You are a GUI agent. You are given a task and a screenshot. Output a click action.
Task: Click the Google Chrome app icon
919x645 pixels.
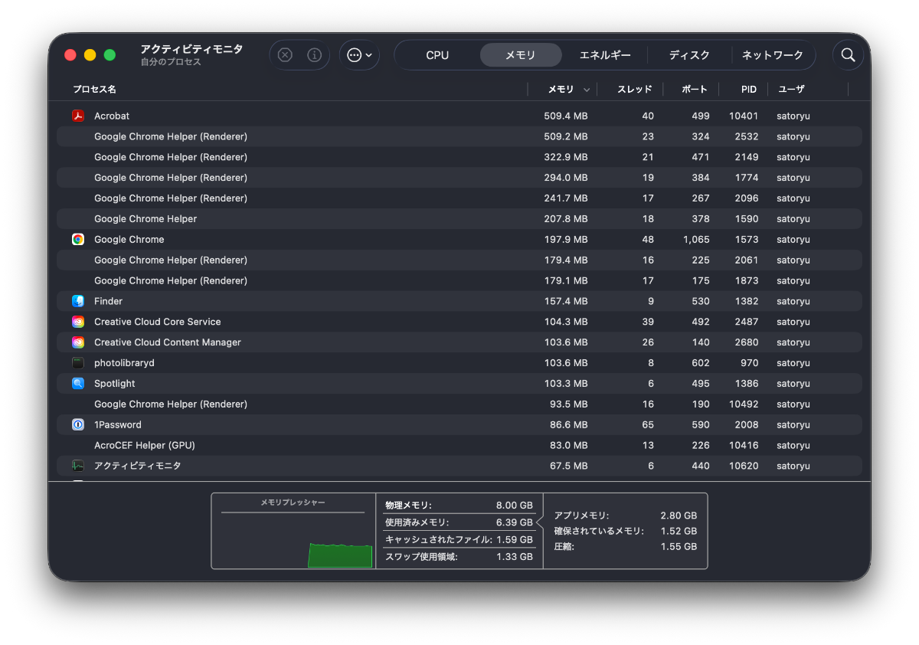[78, 239]
